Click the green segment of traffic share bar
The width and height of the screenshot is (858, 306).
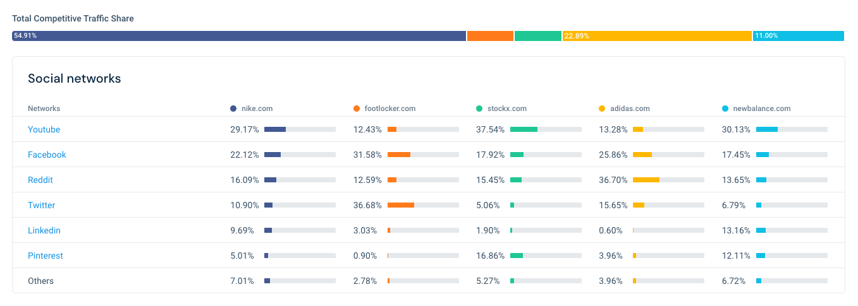pyautogui.click(x=538, y=36)
